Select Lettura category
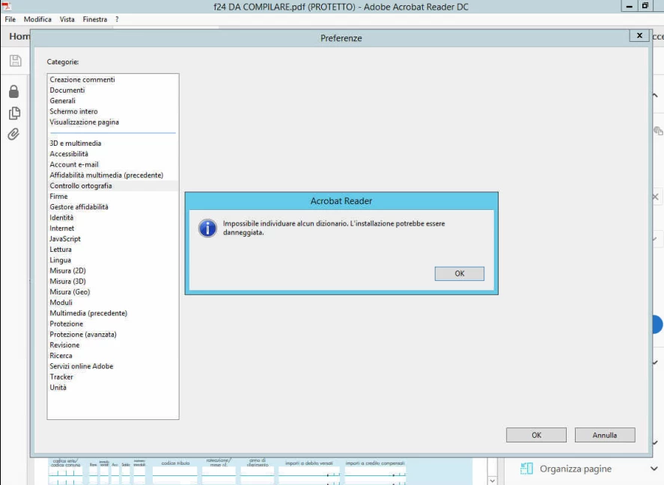 point(112,250)
